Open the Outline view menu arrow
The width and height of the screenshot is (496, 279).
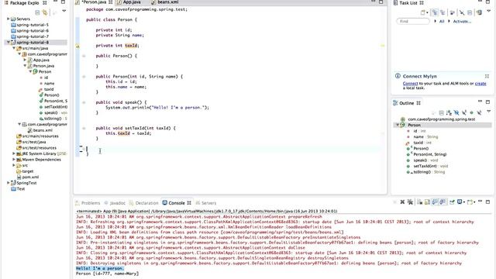point(489,112)
